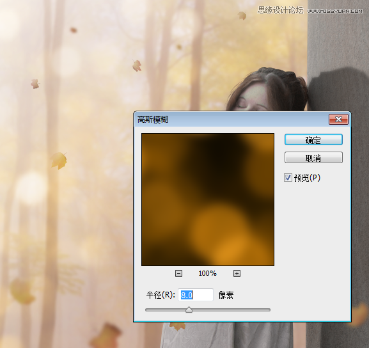The height and width of the screenshot is (348, 369).
Task: Click the 半径(R) radius input field
Action: [196, 295]
